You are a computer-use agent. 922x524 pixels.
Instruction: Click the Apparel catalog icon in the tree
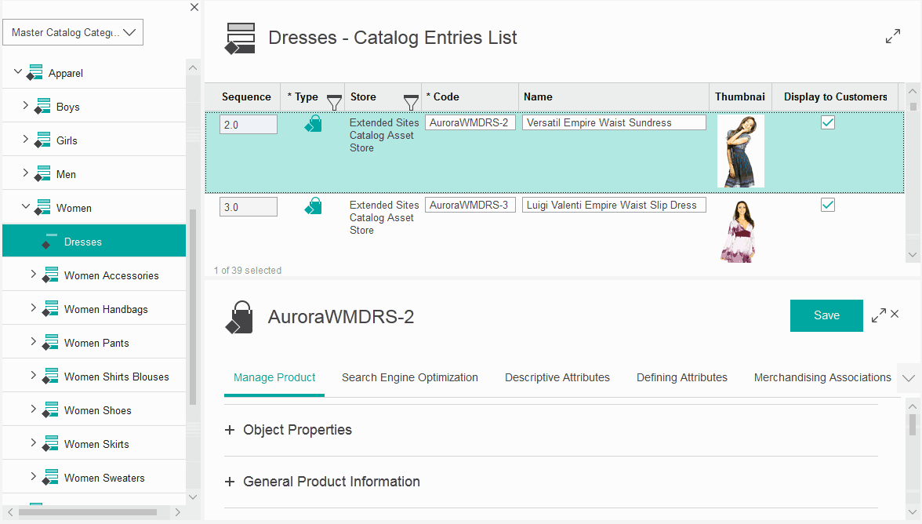pos(34,71)
